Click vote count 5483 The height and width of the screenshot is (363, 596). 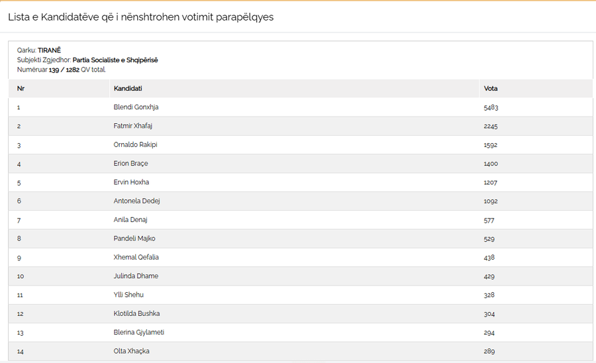coord(491,107)
